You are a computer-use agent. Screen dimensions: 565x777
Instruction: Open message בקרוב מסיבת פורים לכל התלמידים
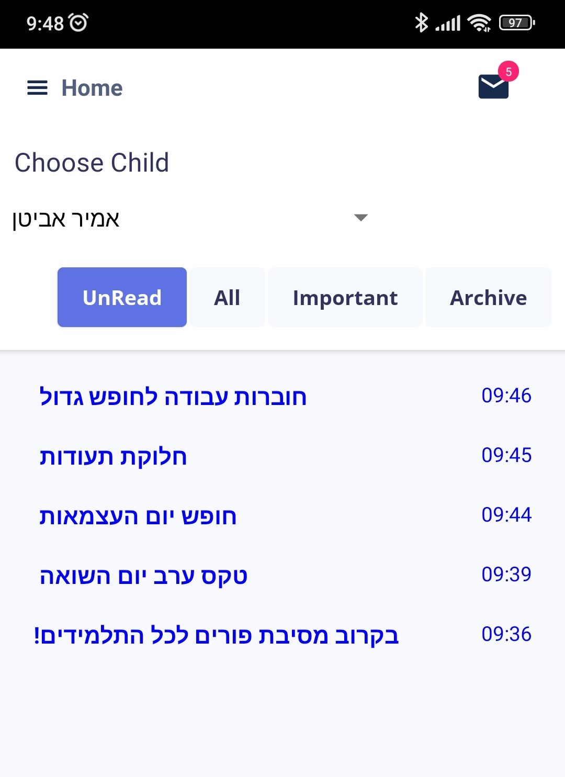pos(282,635)
